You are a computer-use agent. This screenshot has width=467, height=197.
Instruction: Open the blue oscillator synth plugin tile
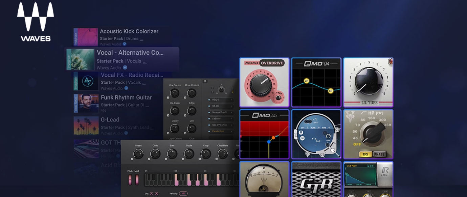(316, 134)
